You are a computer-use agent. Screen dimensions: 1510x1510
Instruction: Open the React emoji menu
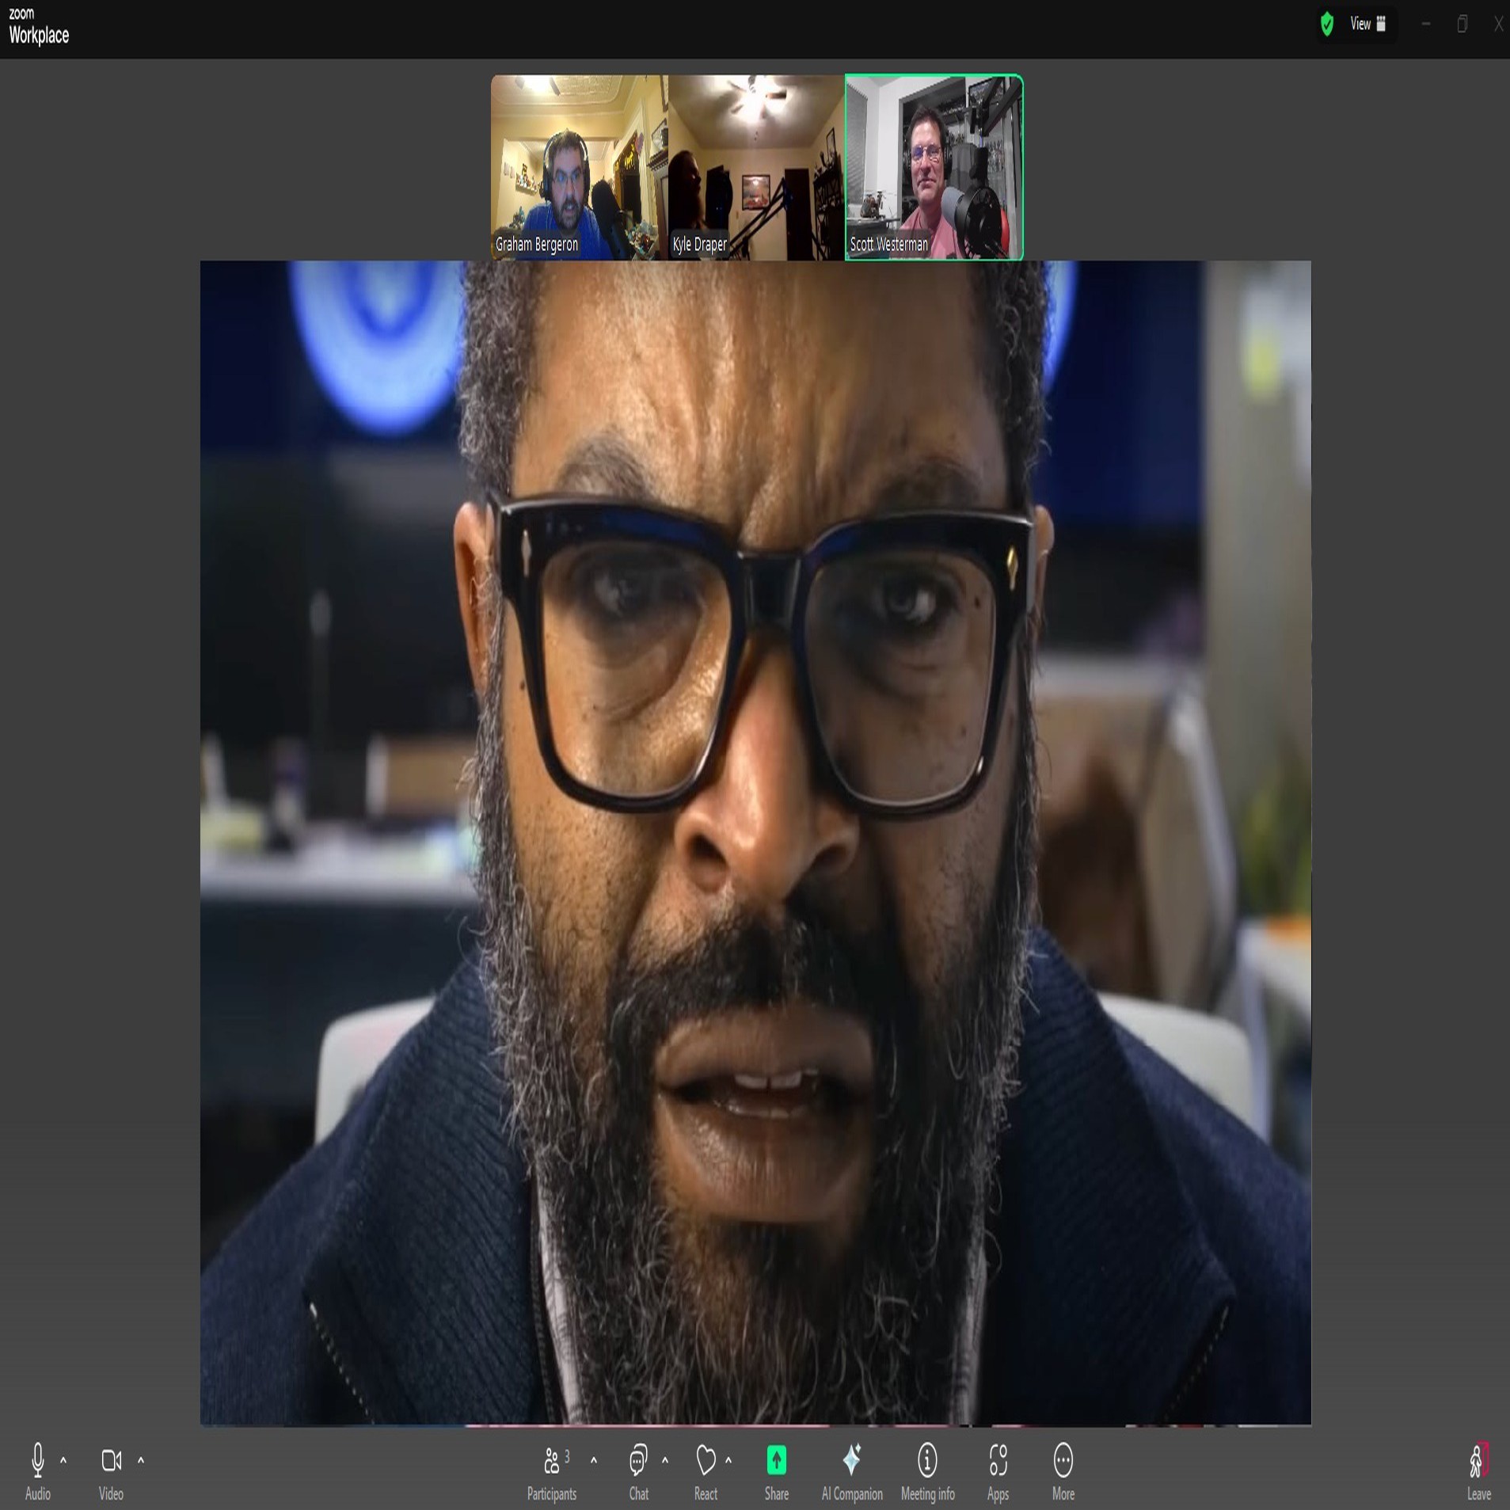pos(706,1471)
